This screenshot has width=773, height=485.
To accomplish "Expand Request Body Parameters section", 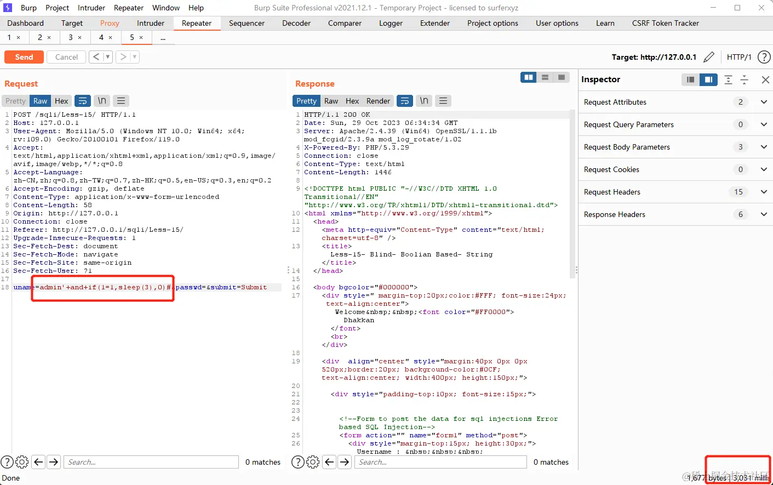I will [x=764, y=147].
